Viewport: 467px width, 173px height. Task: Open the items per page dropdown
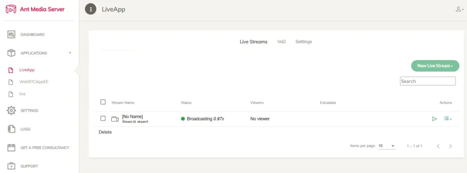[387, 146]
